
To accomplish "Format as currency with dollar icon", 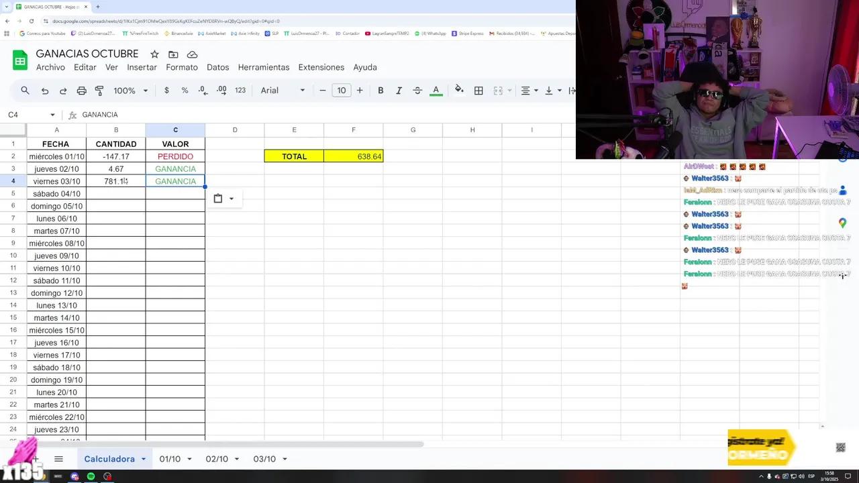I will coord(166,91).
